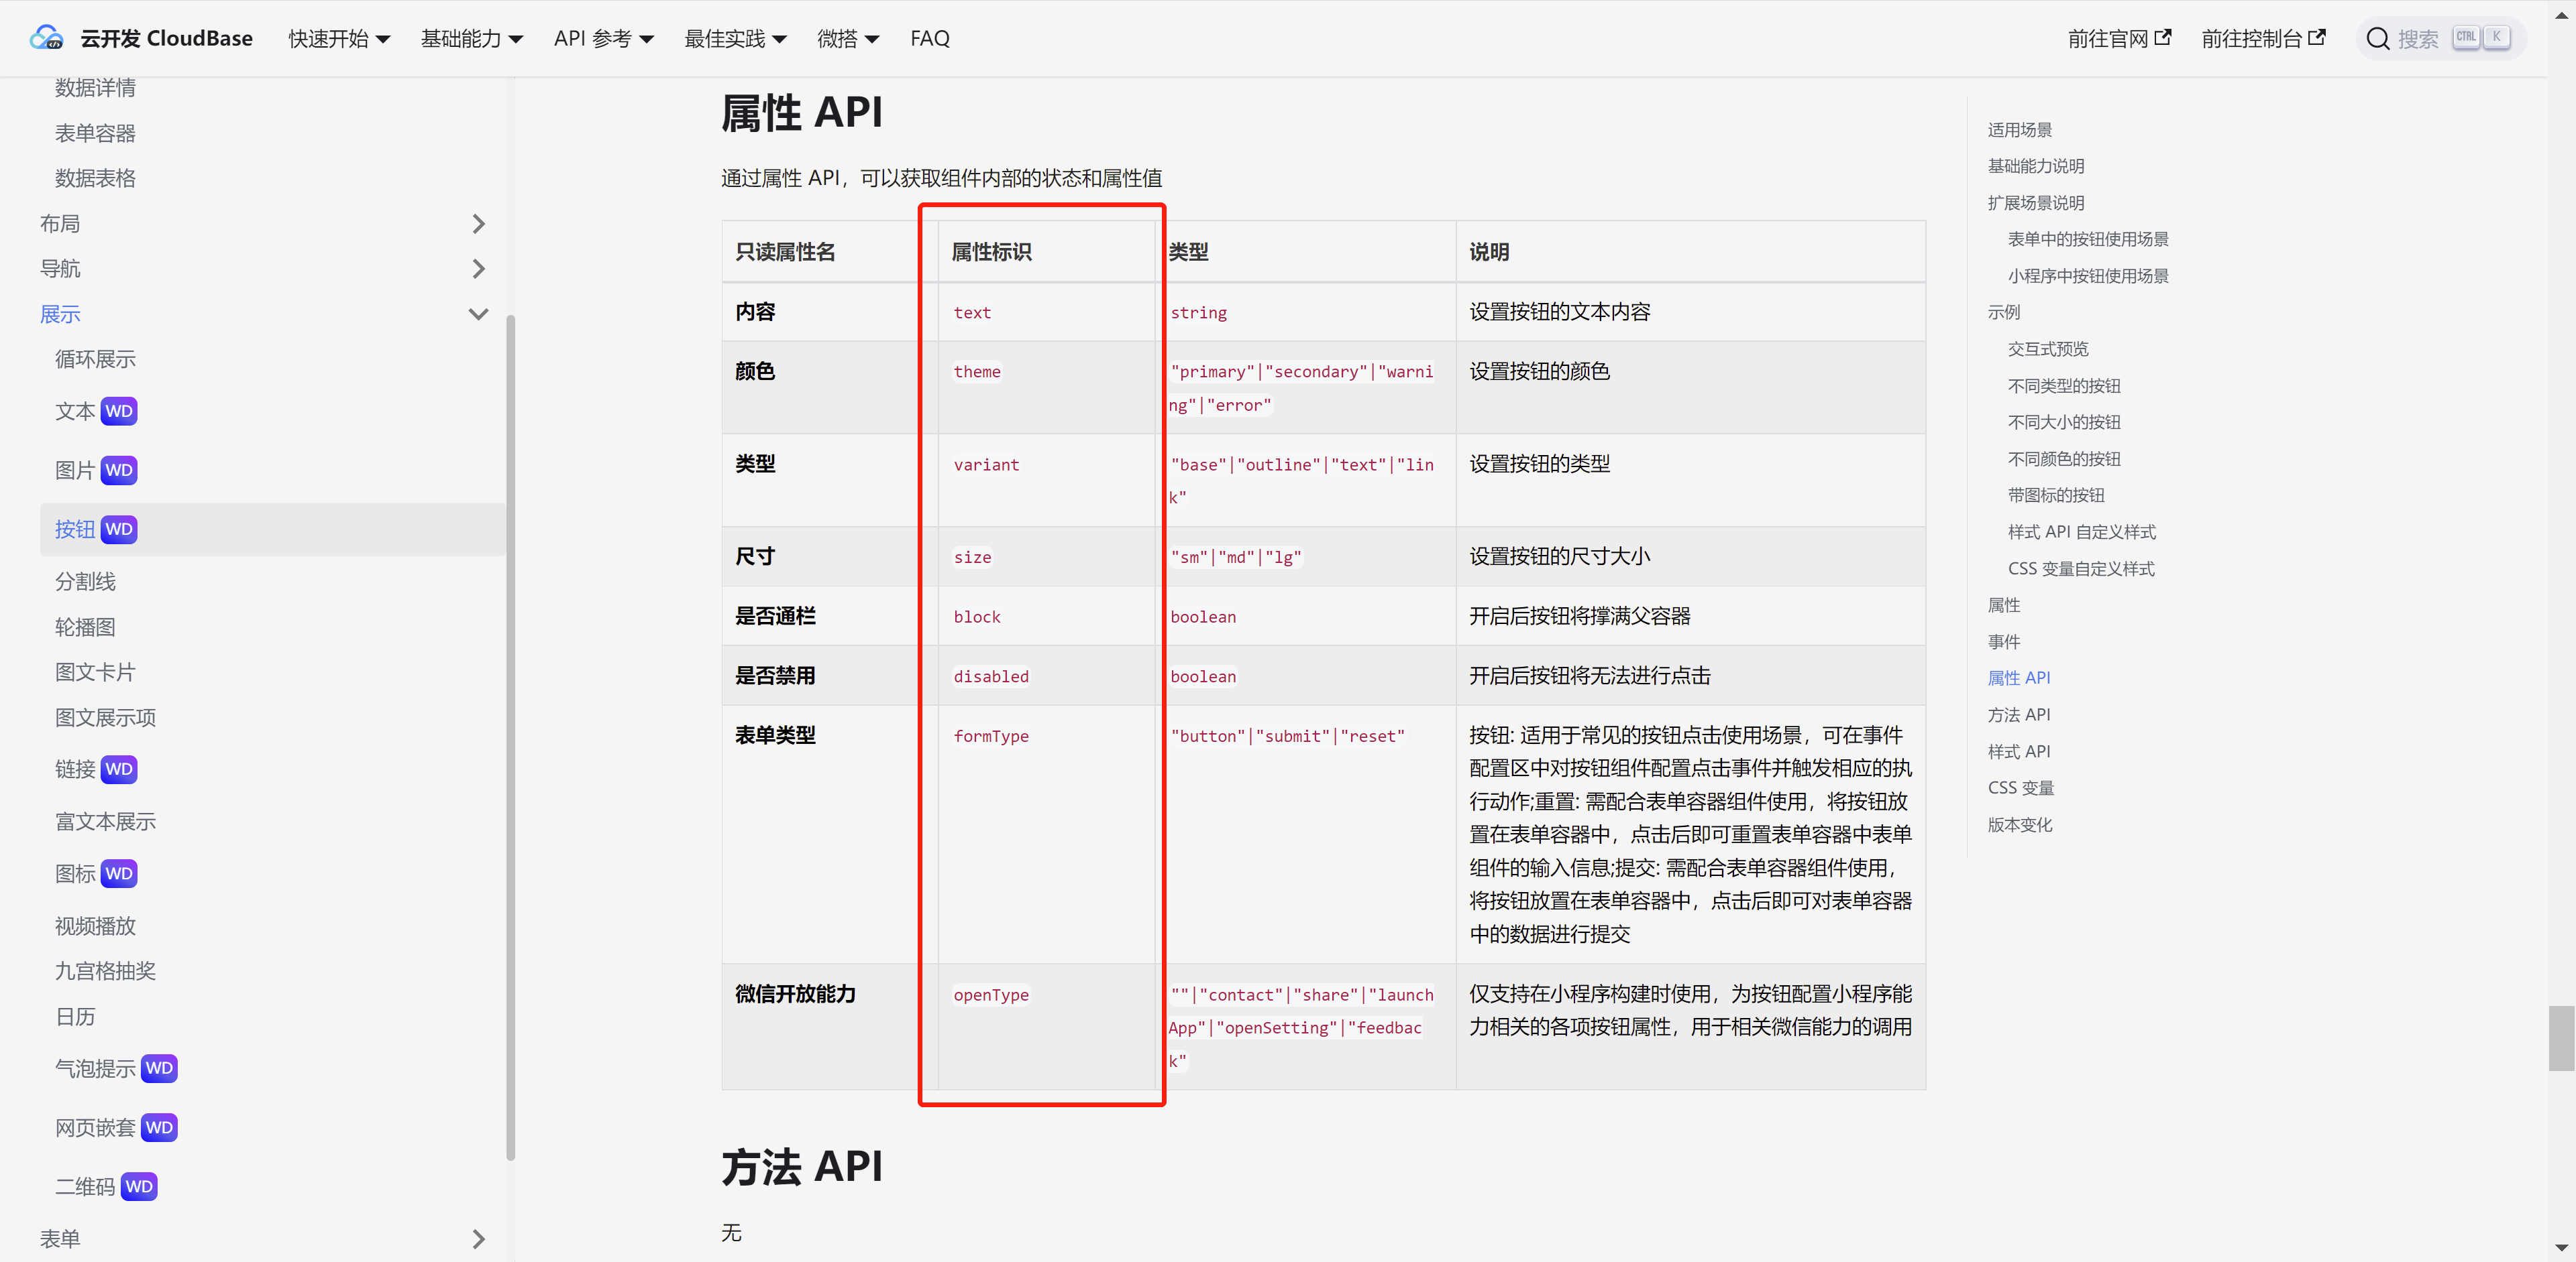Jump to 不同类型的按钮 in outline
Screen dimensions: 2576x1262
[2064, 385]
